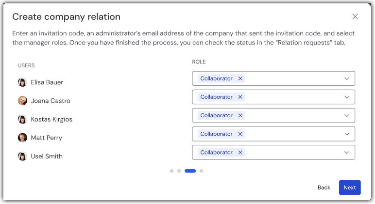
Task: Go to first step pagination dot
Action: pyautogui.click(x=172, y=171)
